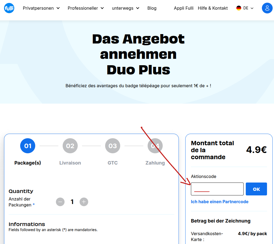Select Appli Fulli in the navigation
This screenshot has width=274, height=244.
pos(184,8)
